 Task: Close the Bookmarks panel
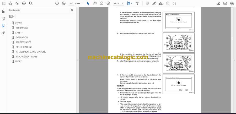(72, 10)
